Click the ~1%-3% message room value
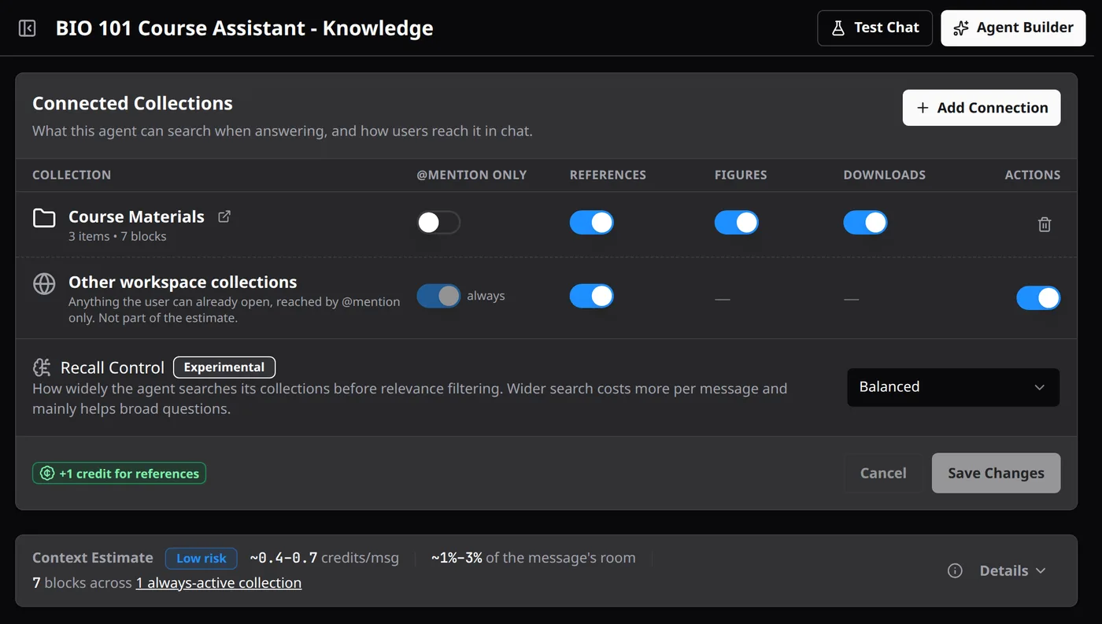 tap(533, 558)
